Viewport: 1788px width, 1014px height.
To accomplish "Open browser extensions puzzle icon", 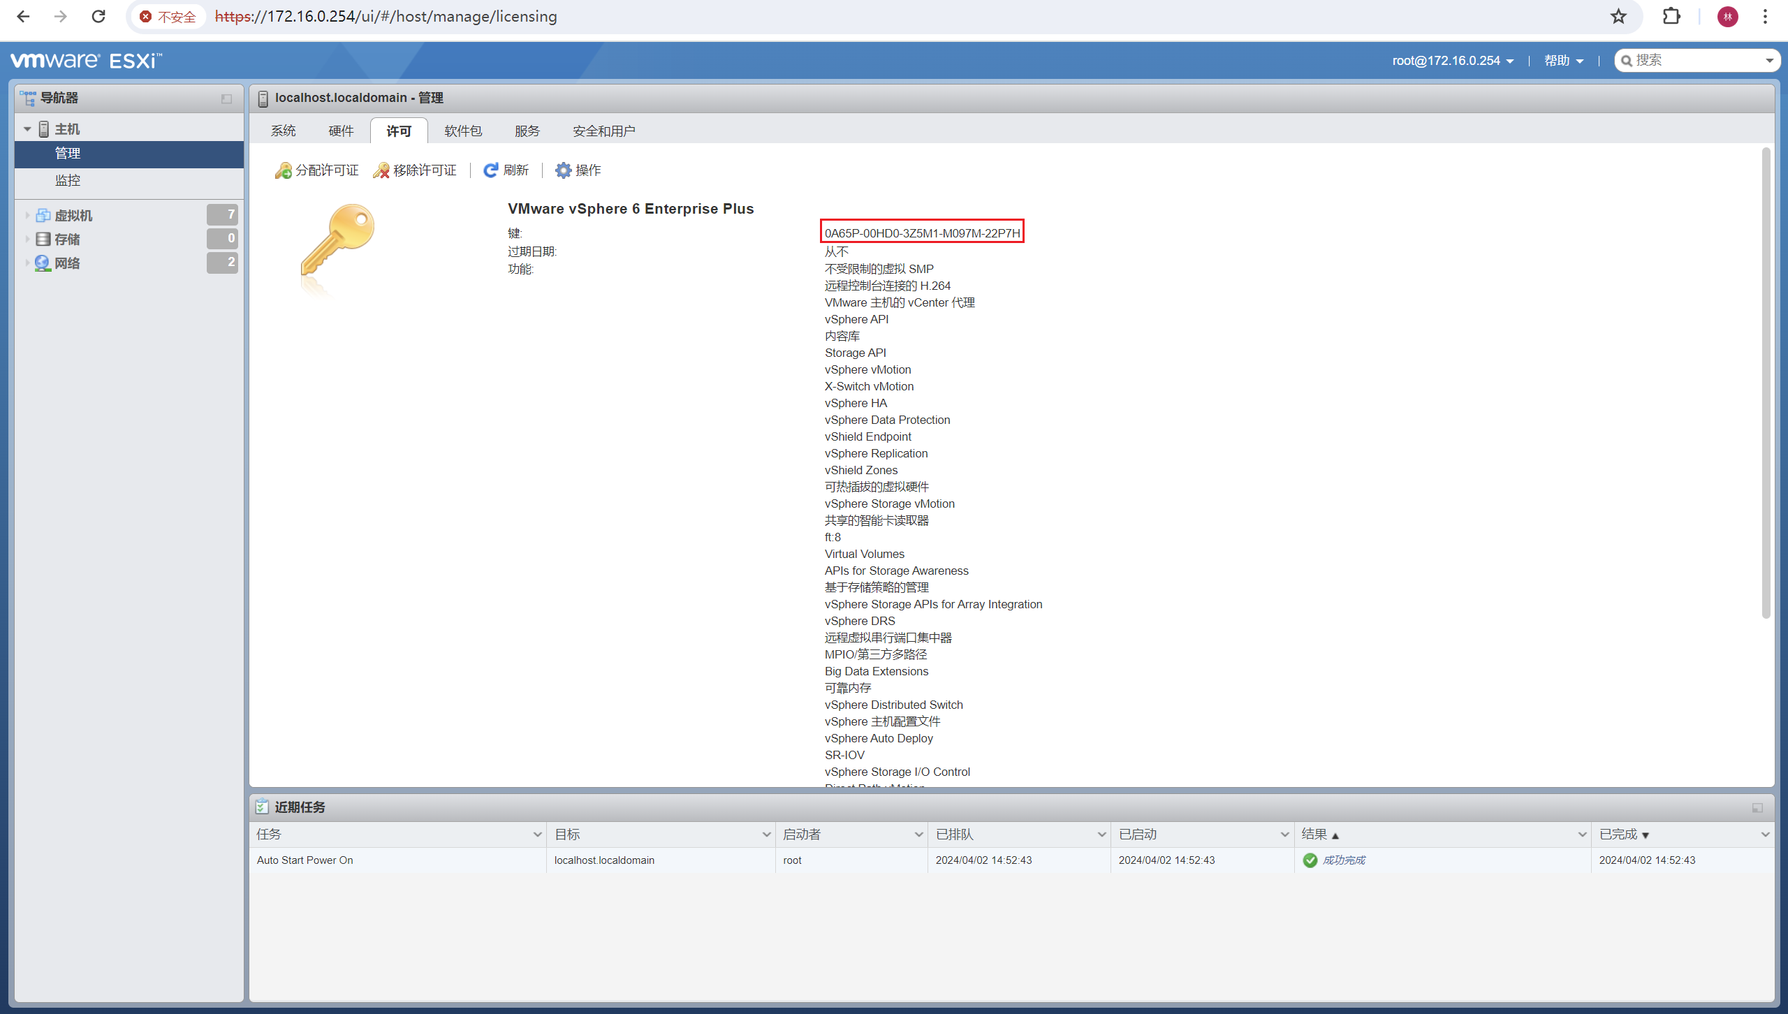I will click(1671, 16).
